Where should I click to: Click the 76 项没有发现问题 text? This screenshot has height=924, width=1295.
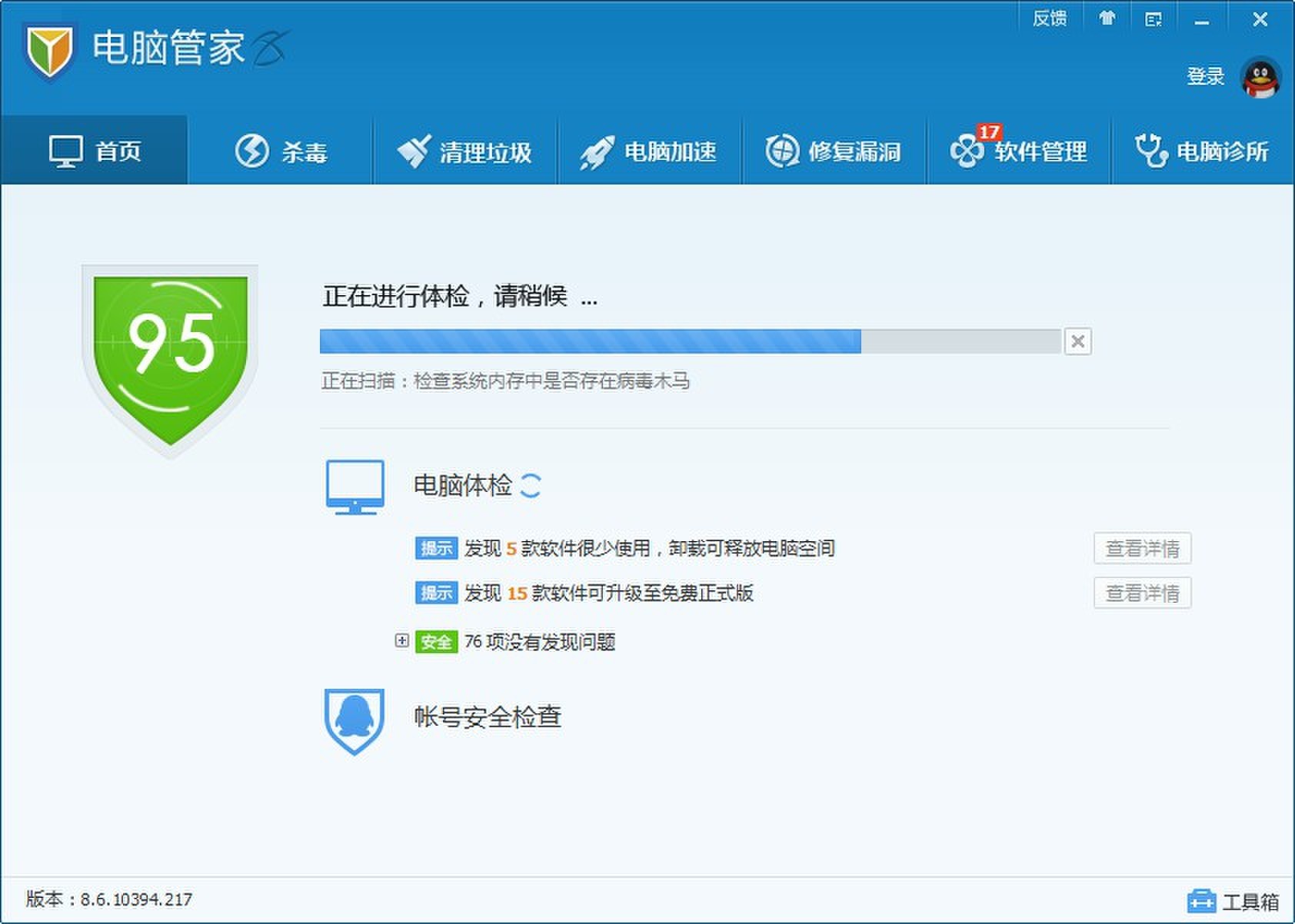point(540,642)
